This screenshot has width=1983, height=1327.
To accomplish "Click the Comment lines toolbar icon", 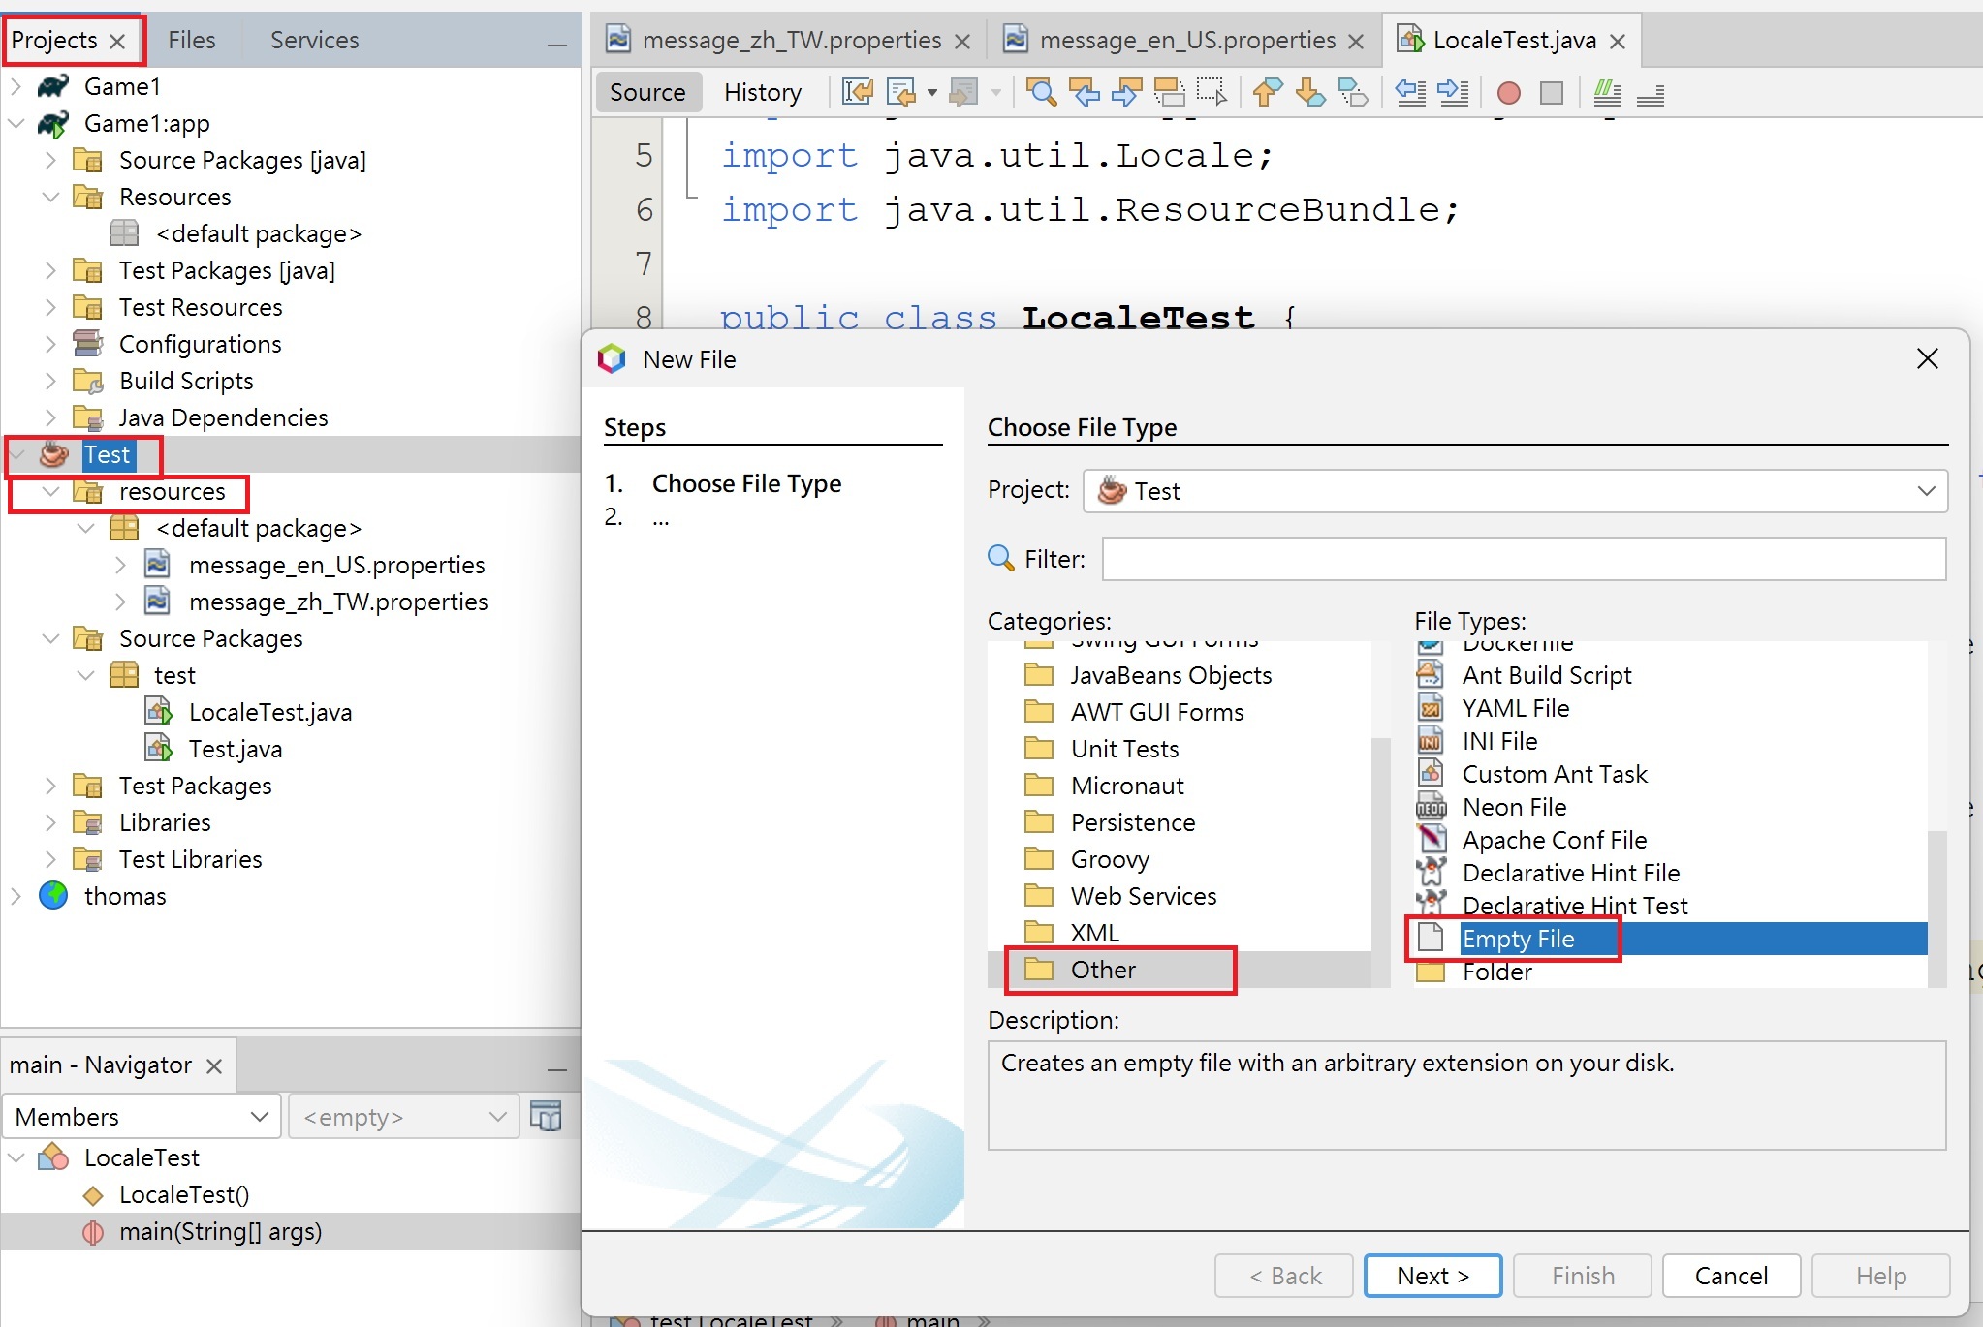I will click(x=1607, y=93).
